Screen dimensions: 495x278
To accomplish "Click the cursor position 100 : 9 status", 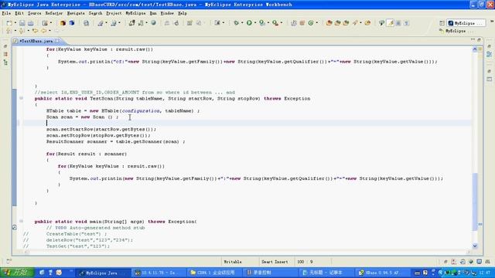I will coord(305,262).
